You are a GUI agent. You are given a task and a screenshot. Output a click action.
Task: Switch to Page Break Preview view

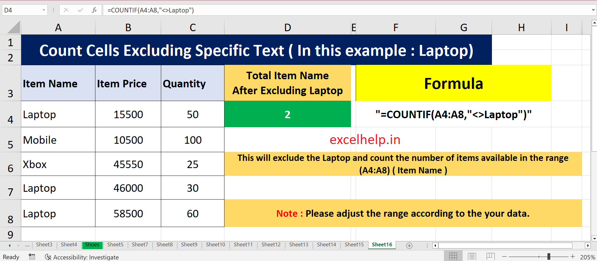point(490,257)
